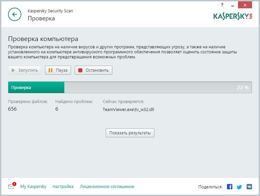Viewport: 260px width, 196px height.
Task: Open the My Kaspersky link
Action: click(33, 187)
